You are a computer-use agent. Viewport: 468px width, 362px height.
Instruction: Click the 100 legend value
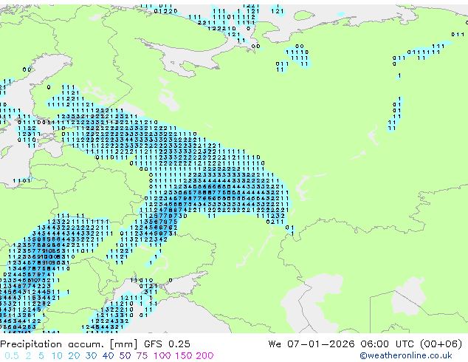tap(162, 356)
